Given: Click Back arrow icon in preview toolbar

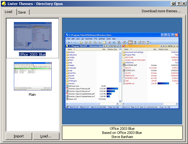Looking at the screenshot, I should (x=69, y=42).
